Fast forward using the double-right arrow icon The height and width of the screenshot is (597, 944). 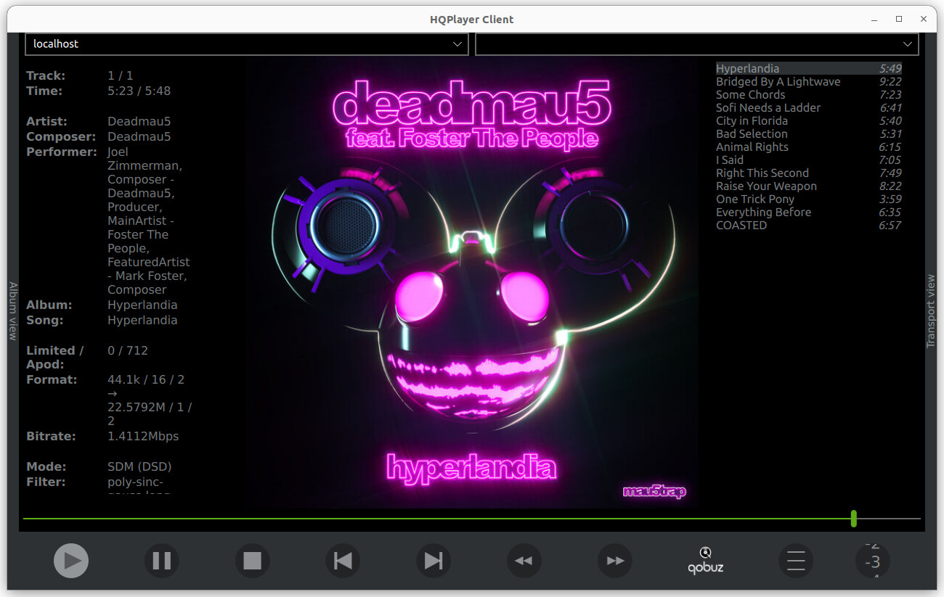point(615,561)
